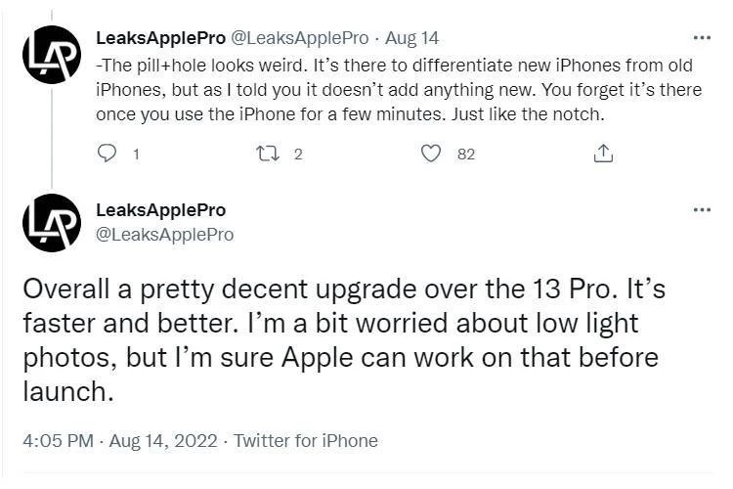Click the @LeaksApplePro handle under the main tweet name
733x489 pixels.
point(165,235)
